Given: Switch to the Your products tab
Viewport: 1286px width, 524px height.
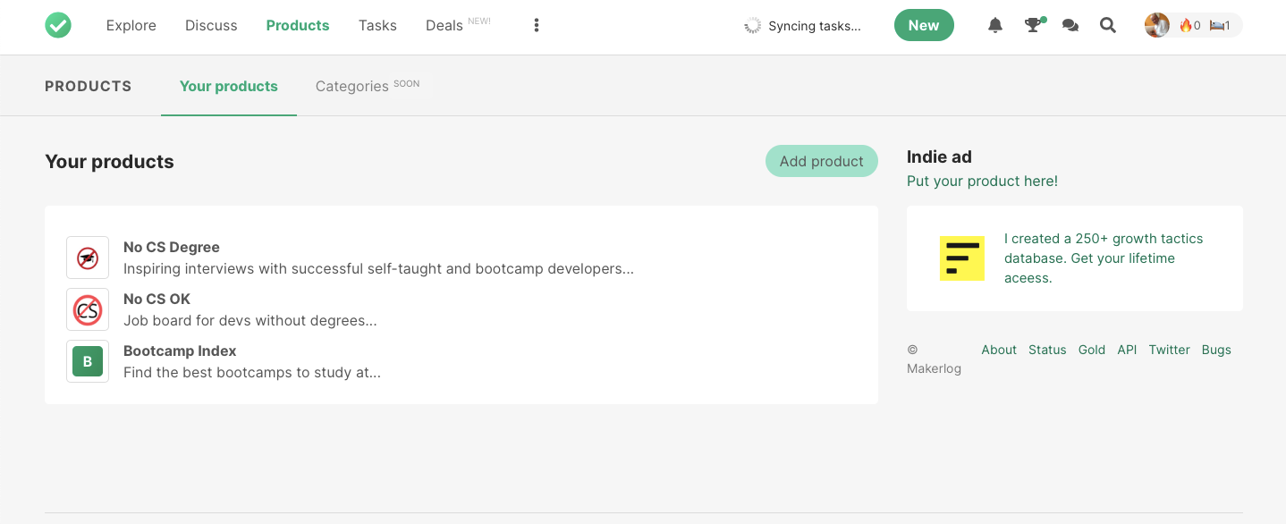Looking at the screenshot, I should coord(228,86).
